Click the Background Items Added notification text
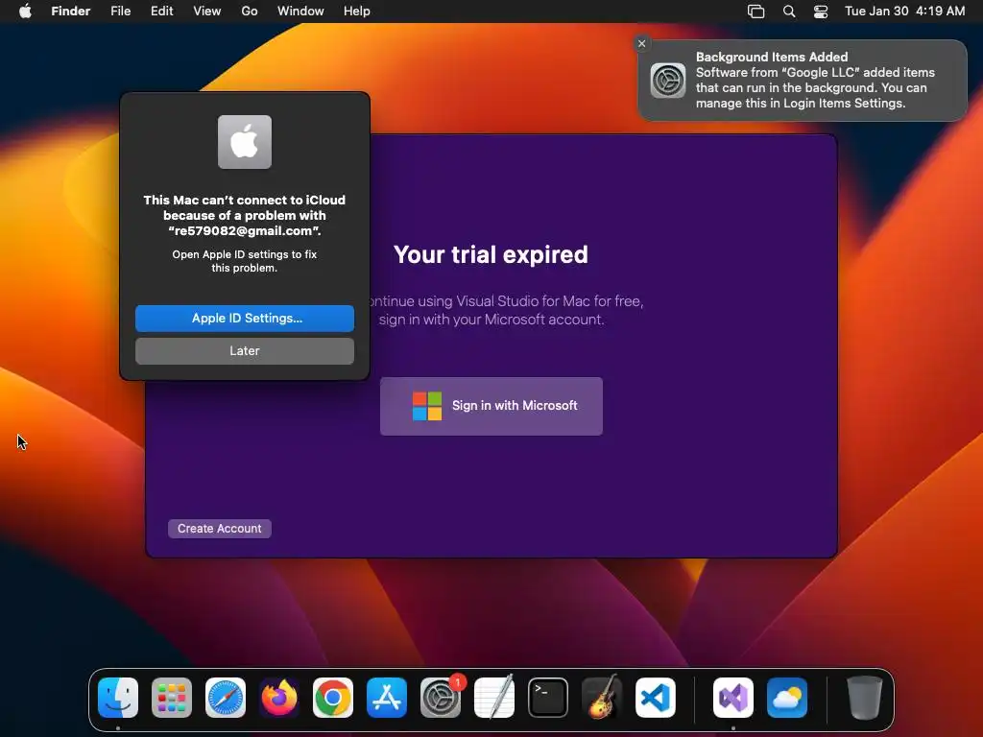This screenshot has width=983, height=737. click(x=815, y=81)
